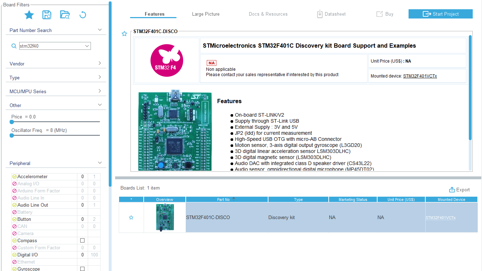Enable the Compass checkbox

click(x=82, y=240)
